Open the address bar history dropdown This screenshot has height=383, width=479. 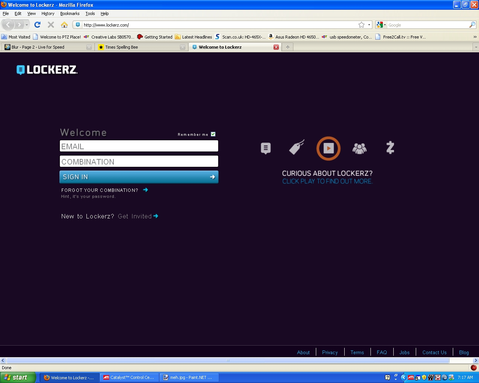click(x=369, y=25)
